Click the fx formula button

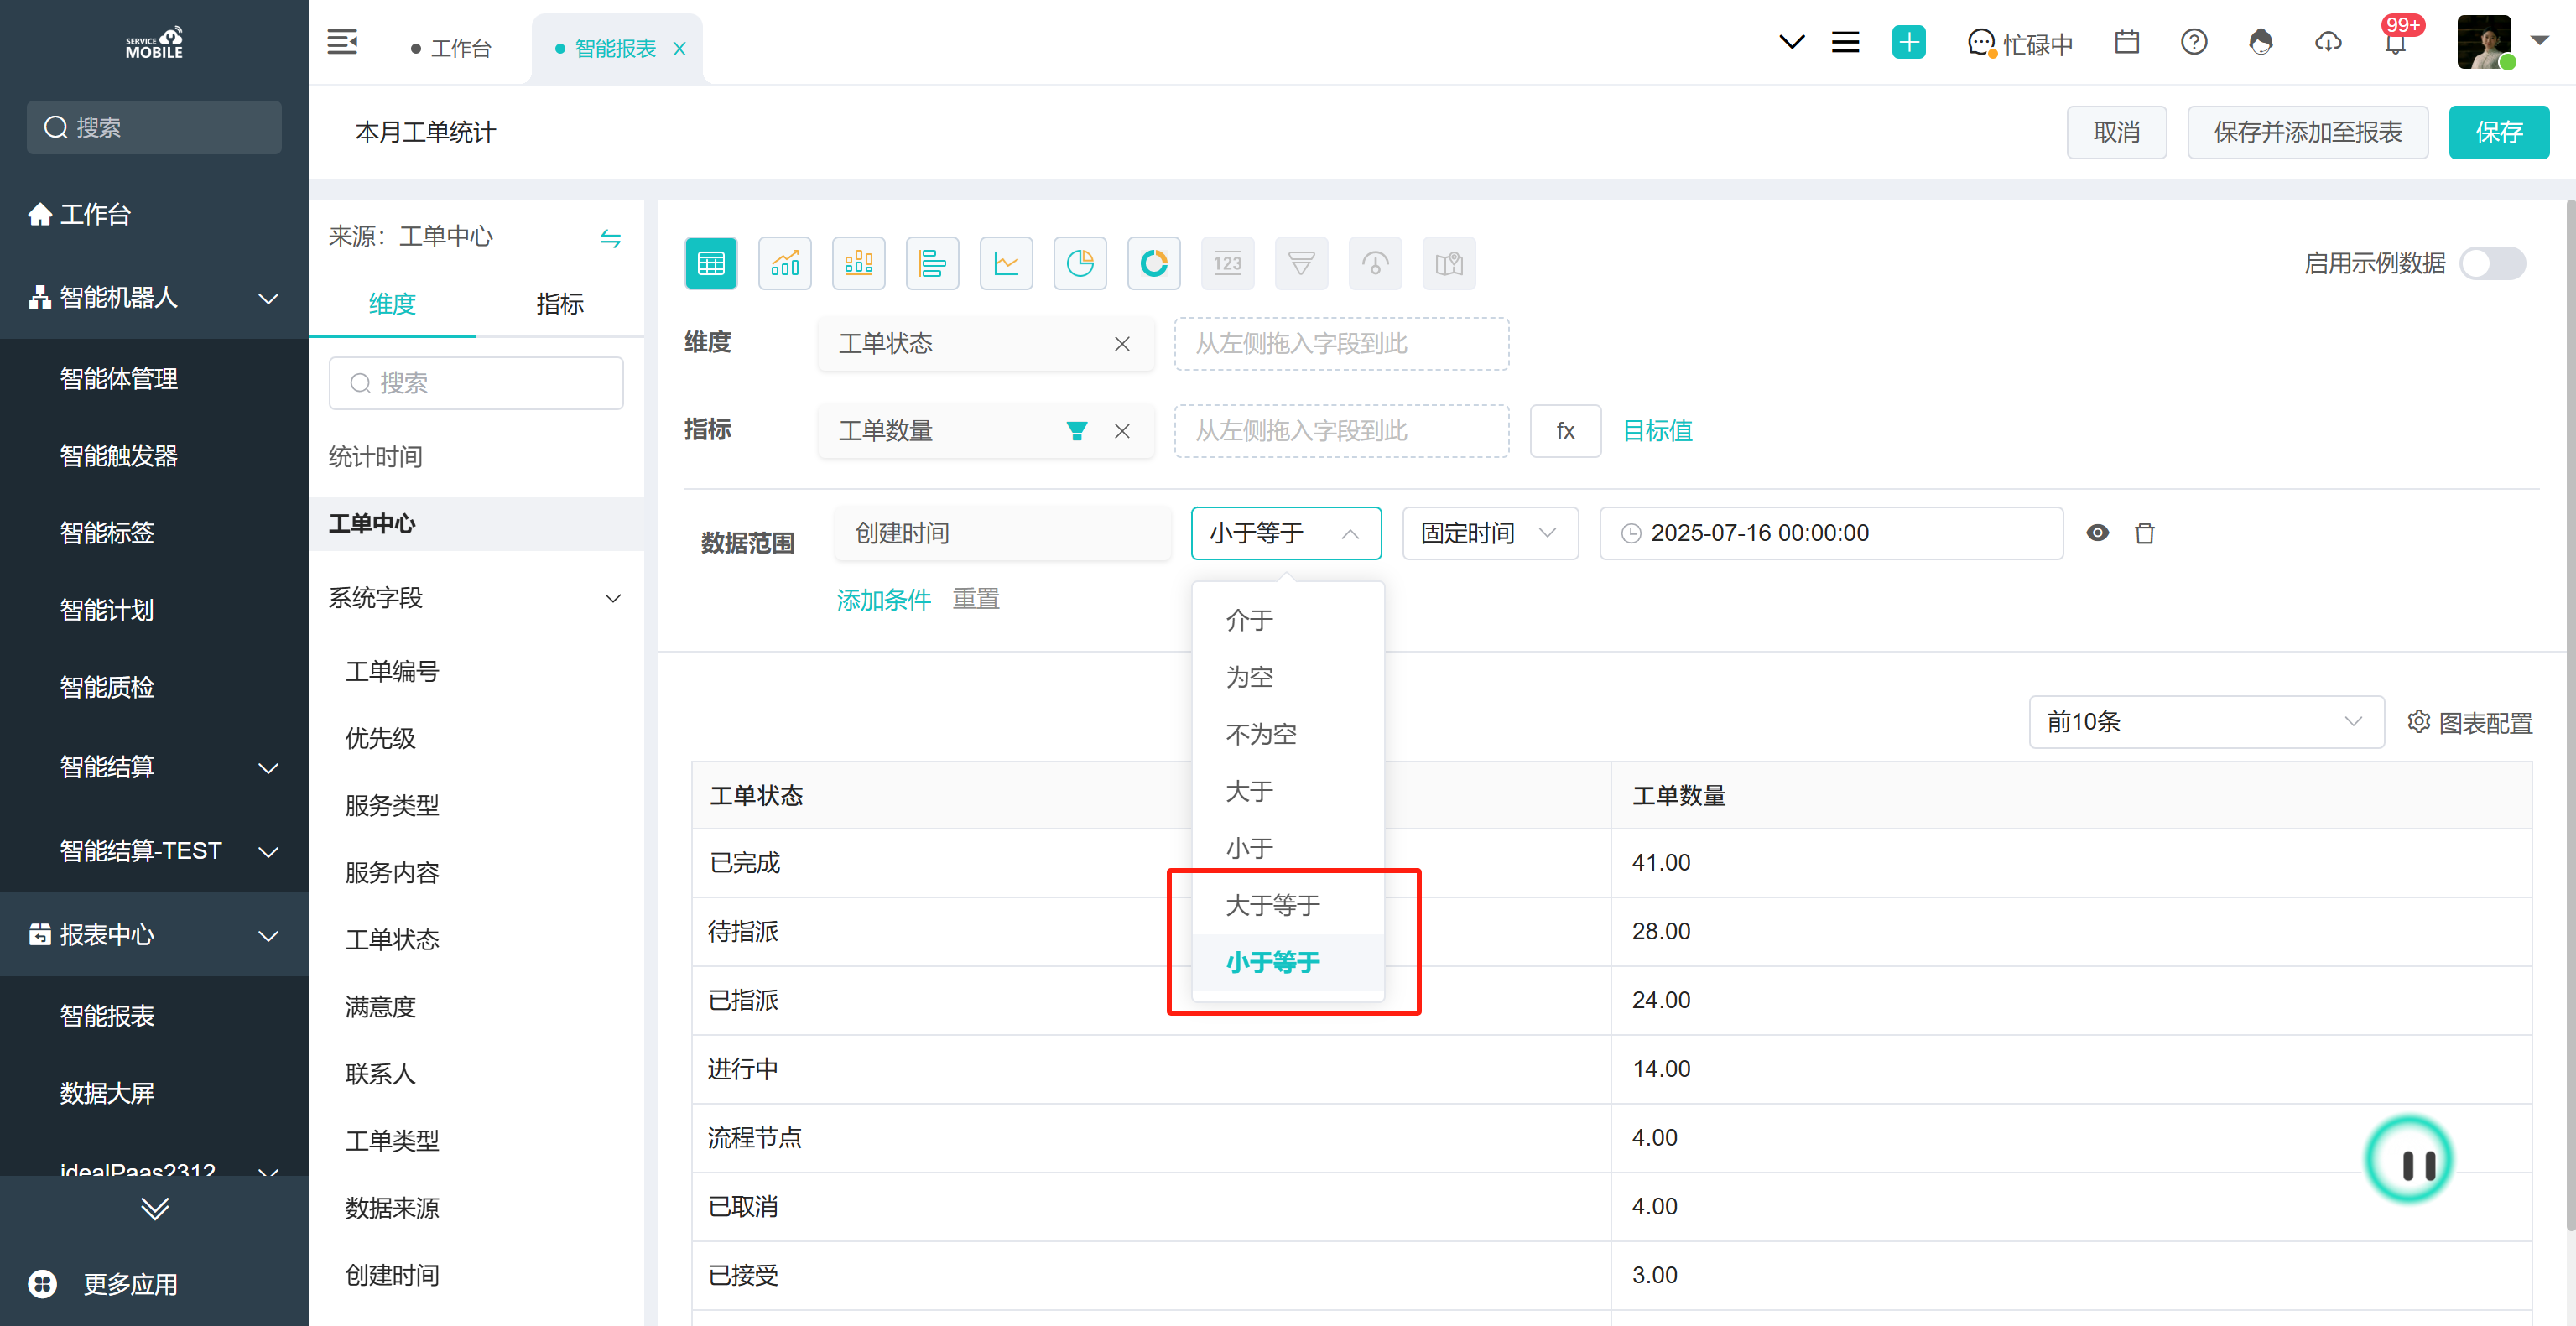[x=1566, y=431]
